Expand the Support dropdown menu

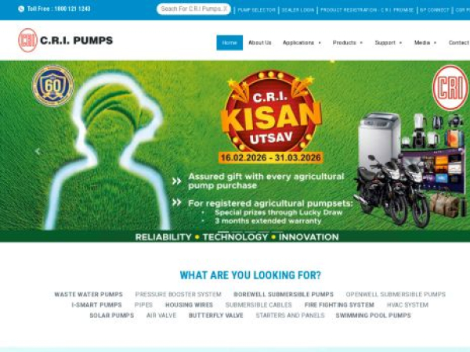click(x=389, y=43)
